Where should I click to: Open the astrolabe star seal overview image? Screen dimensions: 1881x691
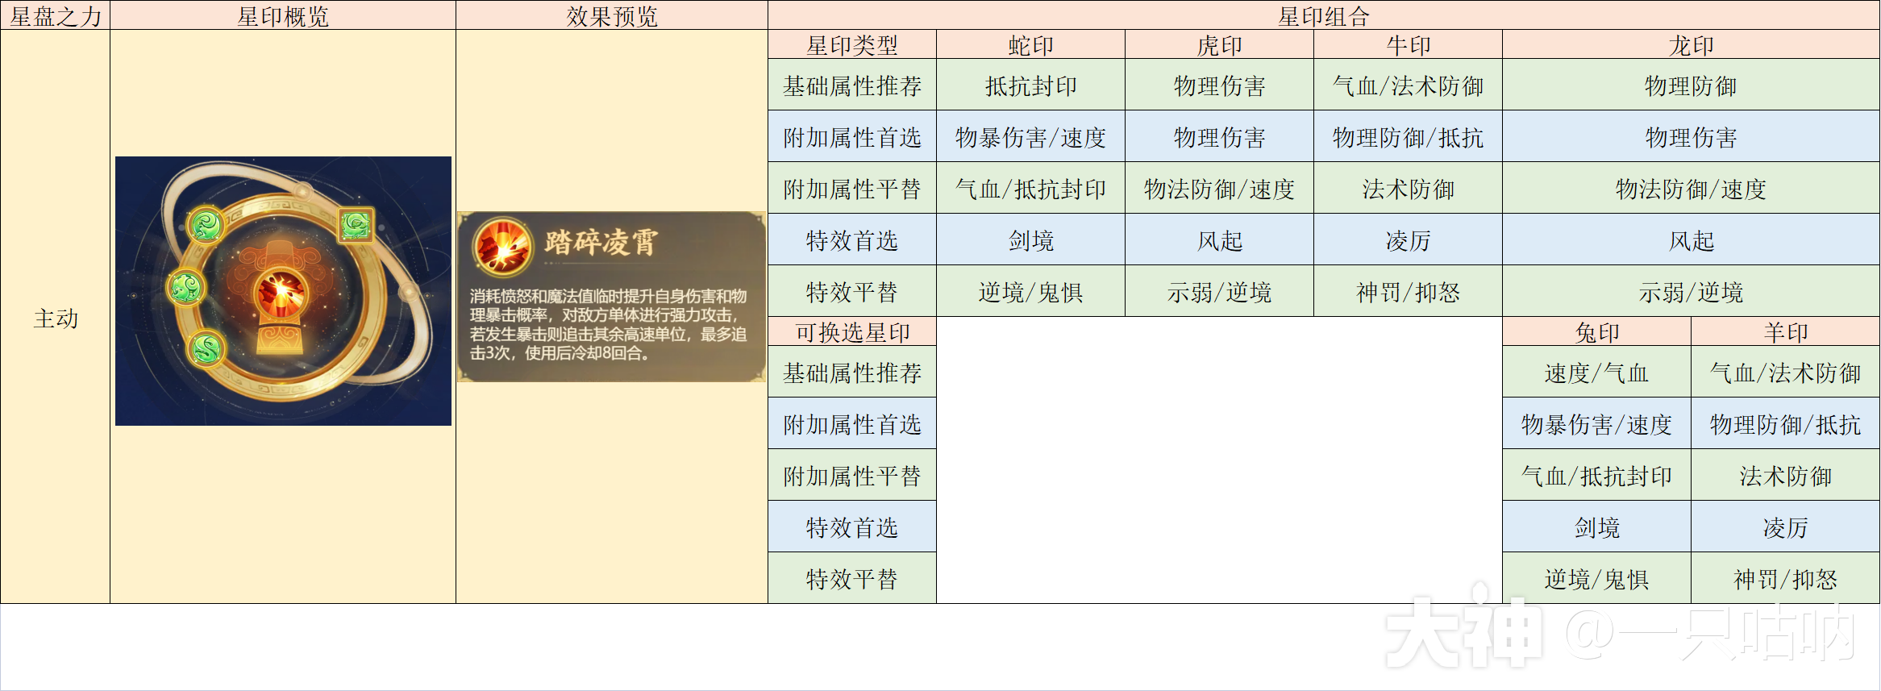tap(283, 291)
